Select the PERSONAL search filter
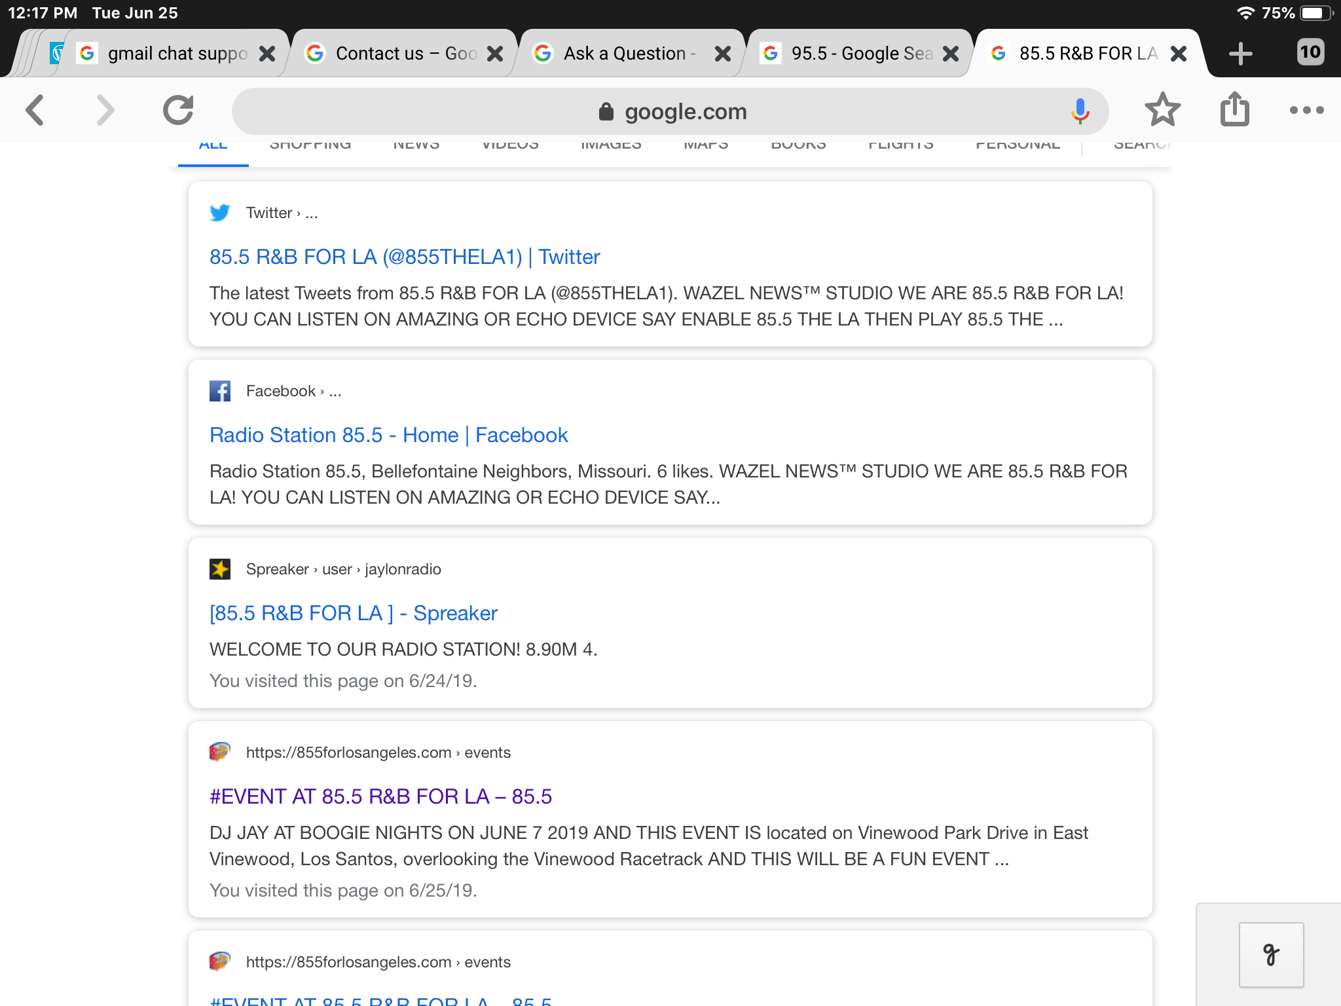 point(1018,145)
